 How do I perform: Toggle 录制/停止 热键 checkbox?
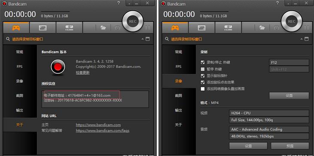coord(203,63)
